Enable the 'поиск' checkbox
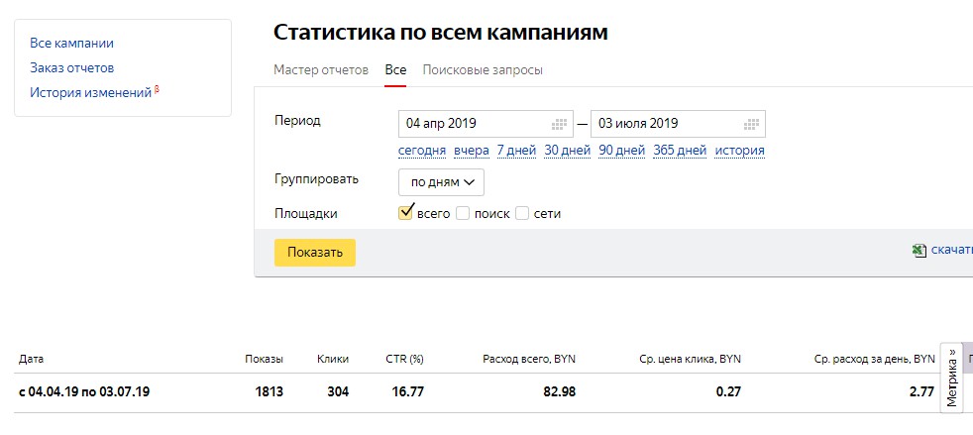973x435 pixels. click(x=463, y=213)
